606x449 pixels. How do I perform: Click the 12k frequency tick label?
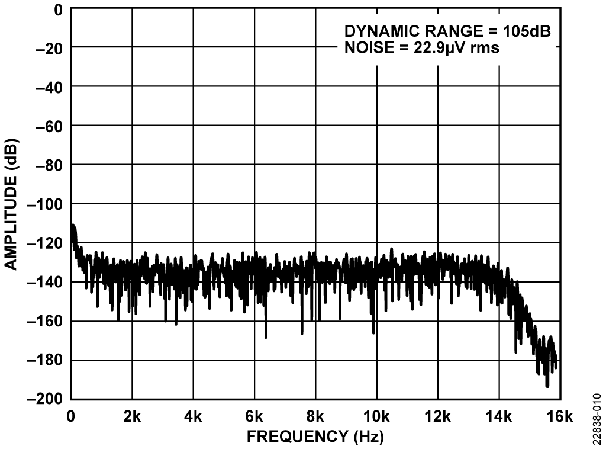tap(438, 415)
